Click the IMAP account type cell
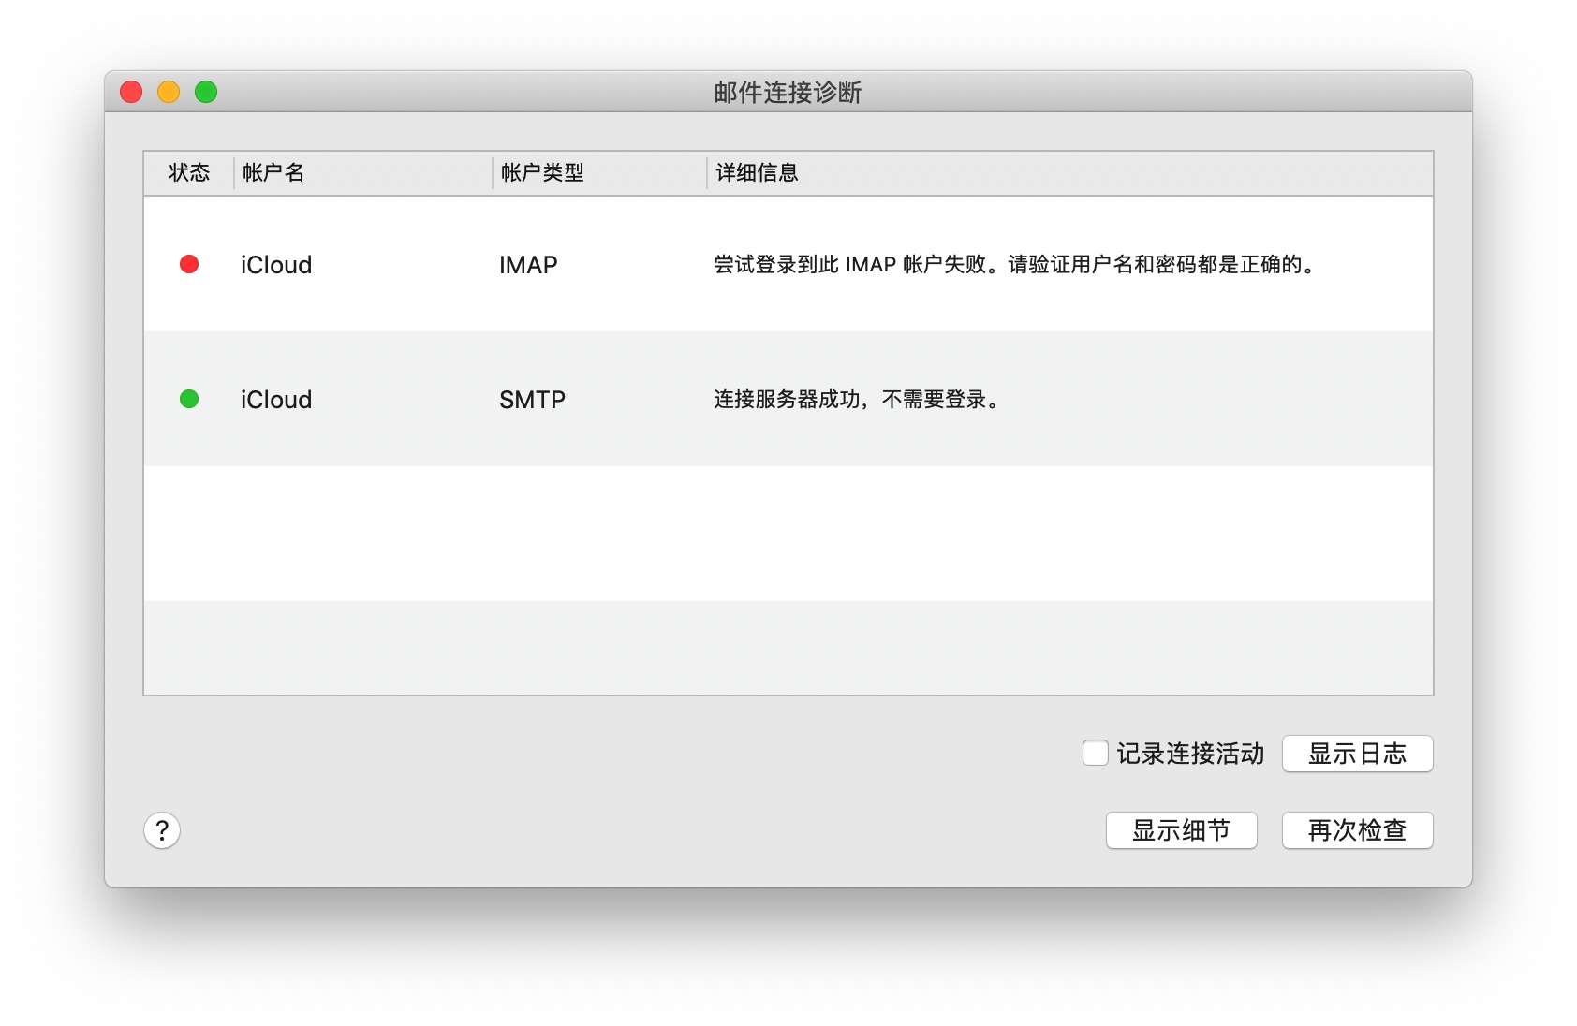The width and height of the screenshot is (1577, 1026). [528, 265]
